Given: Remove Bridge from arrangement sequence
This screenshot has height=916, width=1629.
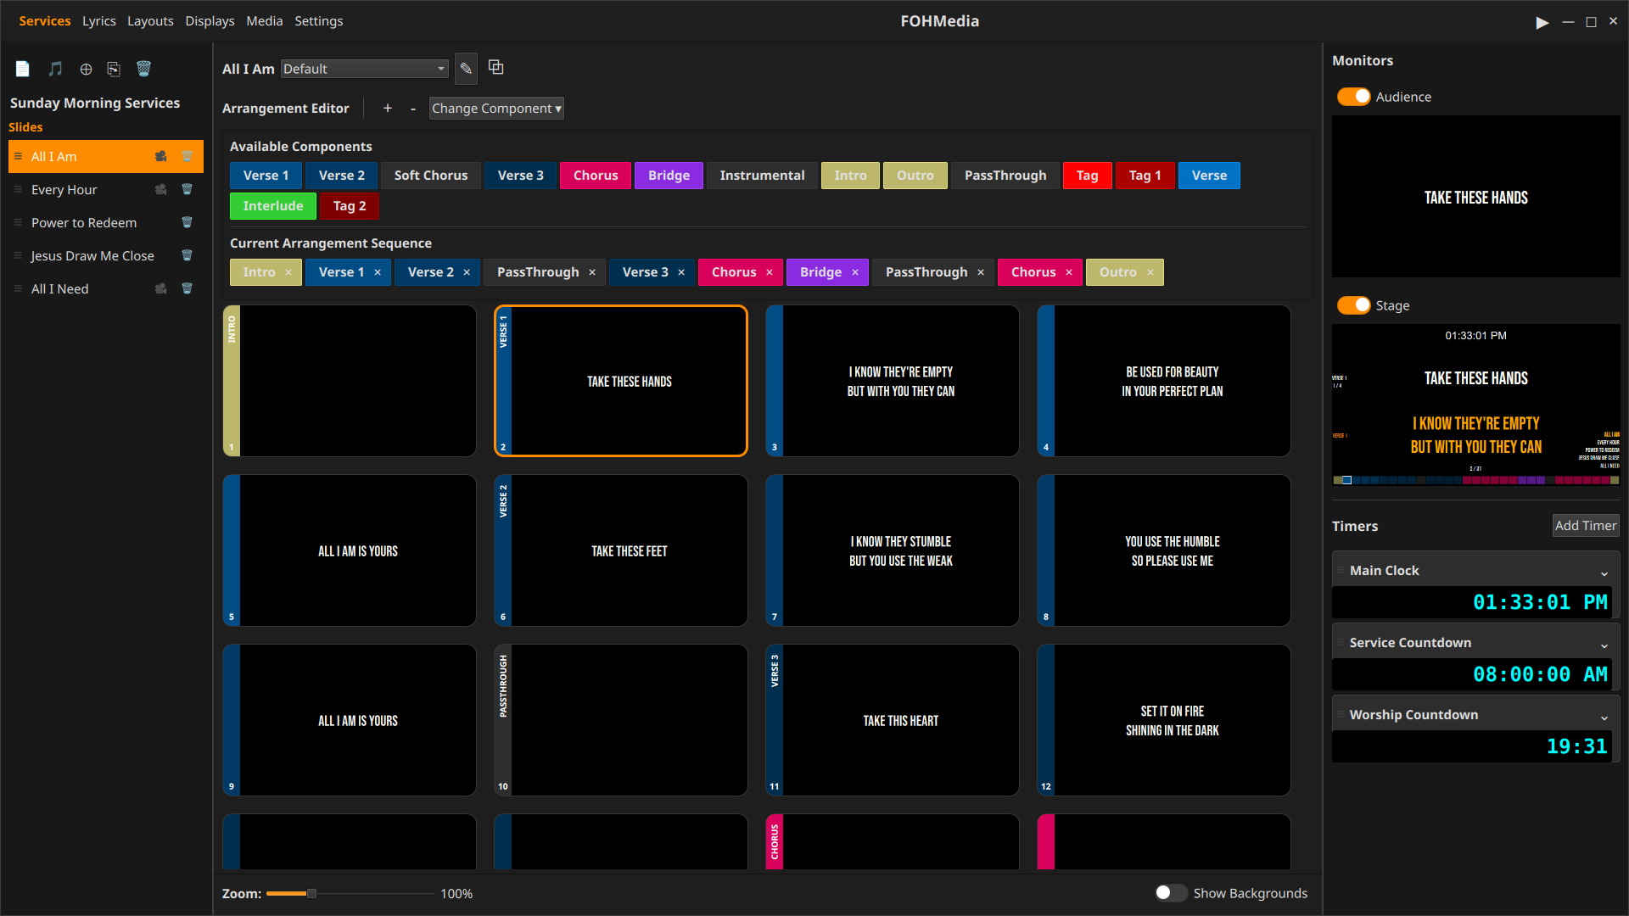Looking at the screenshot, I should tap(855, 272).
